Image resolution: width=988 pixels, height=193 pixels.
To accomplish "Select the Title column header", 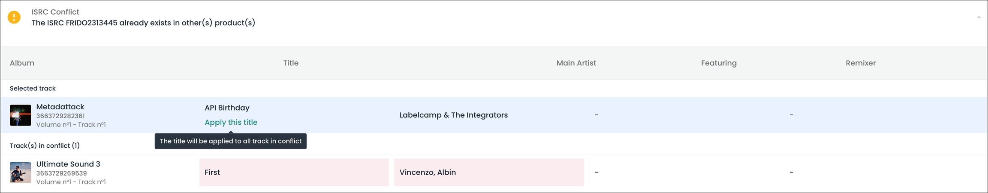I will point(290,63).
